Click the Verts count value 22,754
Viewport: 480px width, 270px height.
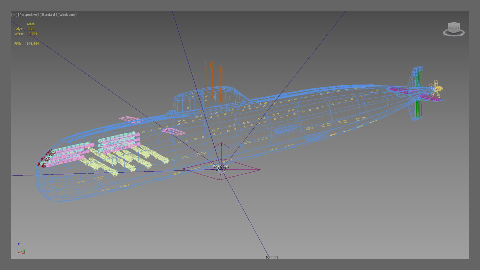32,34
